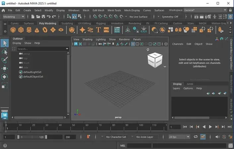This screenshot has height=149, width=234.
Task: Go to the start of playback range
Action: click(185, 127)
